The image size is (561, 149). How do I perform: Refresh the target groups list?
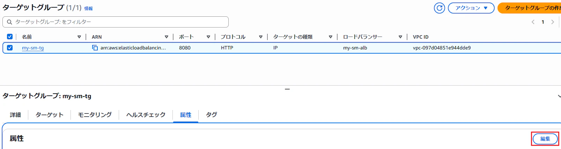(439, 8)
